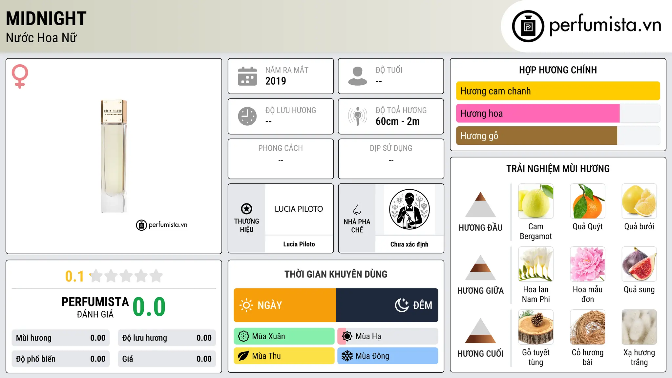Click the Trải nghiệm mùi hương heading
Screen dimensions: 672x378
tap(558, 169)
